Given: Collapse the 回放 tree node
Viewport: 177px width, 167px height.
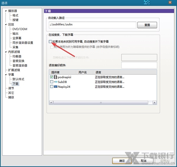Looking at the screenshot, I should pos(6,25).
